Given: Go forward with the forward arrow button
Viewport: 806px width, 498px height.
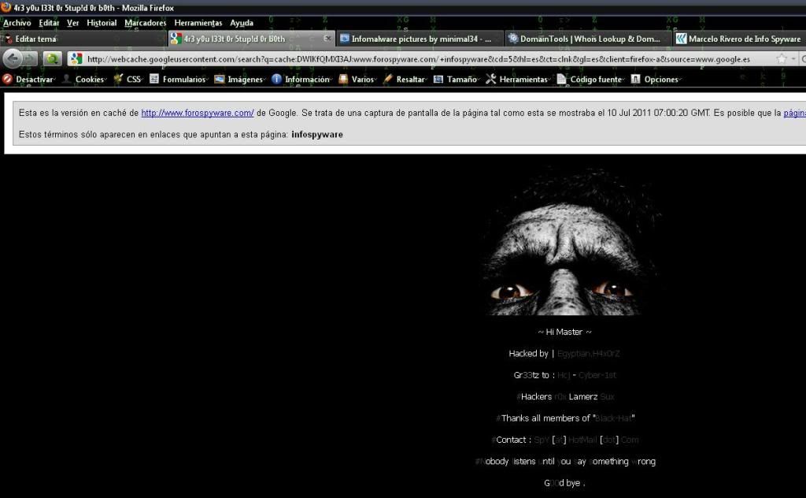Looking at the screenshot, I should 30,59.
